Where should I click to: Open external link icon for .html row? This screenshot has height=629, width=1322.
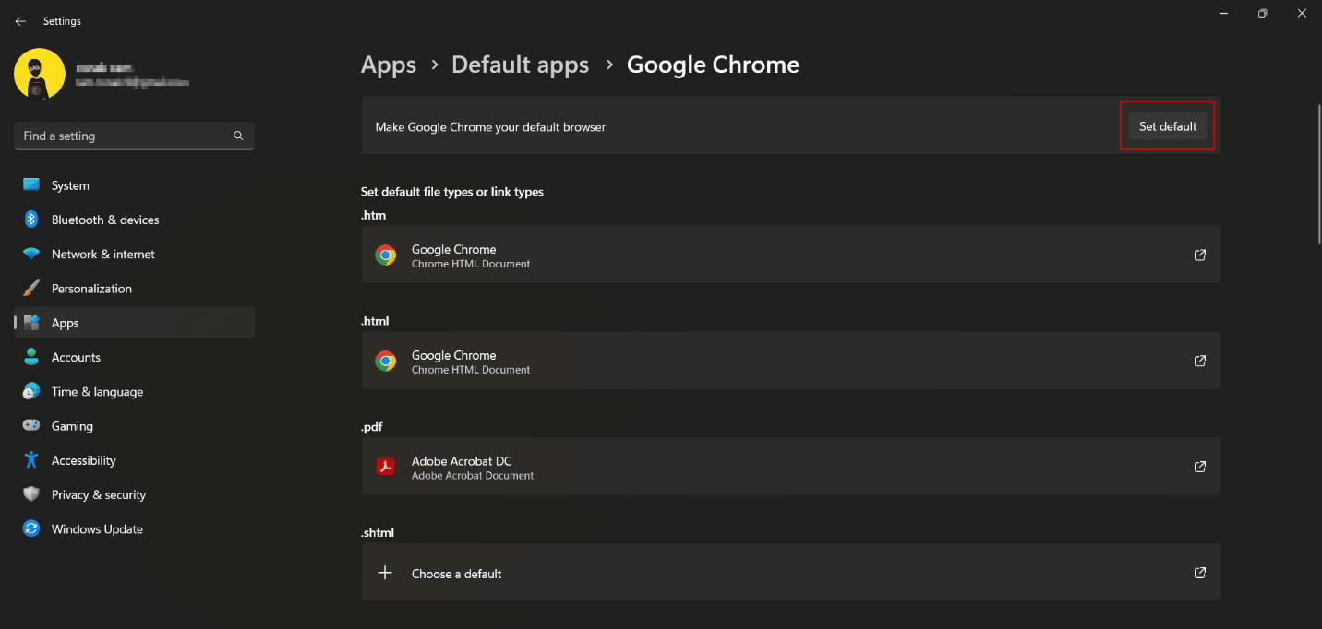tap(1199, 361)
